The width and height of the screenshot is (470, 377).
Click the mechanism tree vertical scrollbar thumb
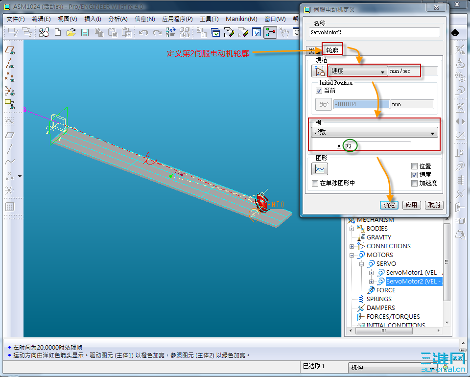point(446,261)
